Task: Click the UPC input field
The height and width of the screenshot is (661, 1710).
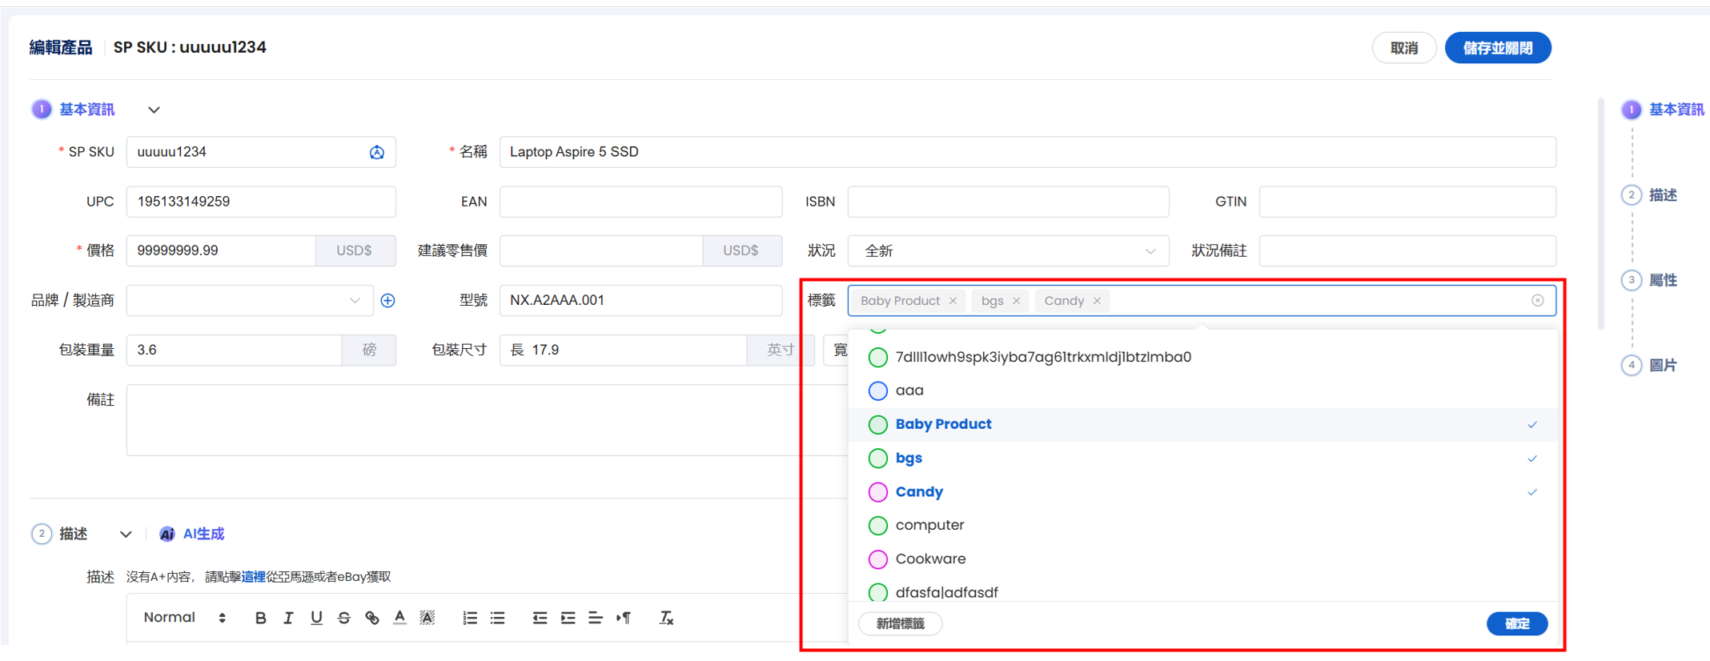Action: coord(261,202)
